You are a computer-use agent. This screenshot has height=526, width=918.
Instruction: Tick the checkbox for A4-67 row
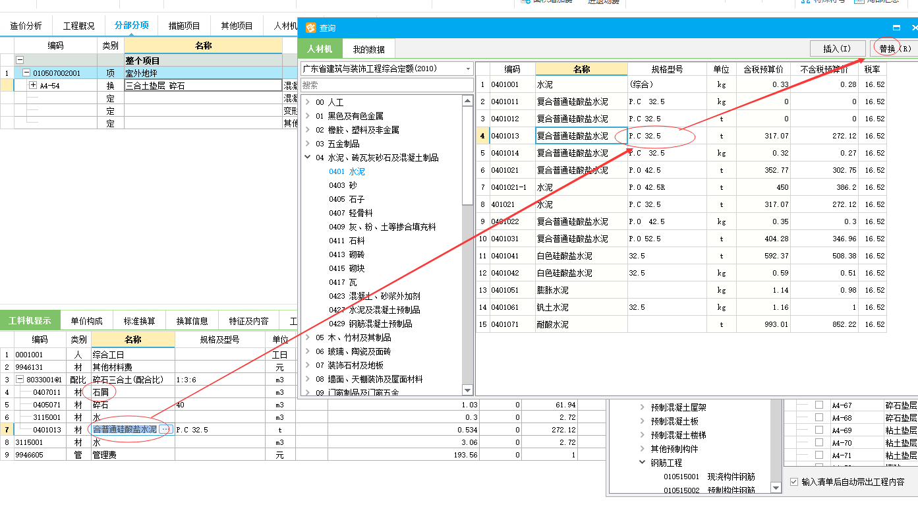click(819, 405)
